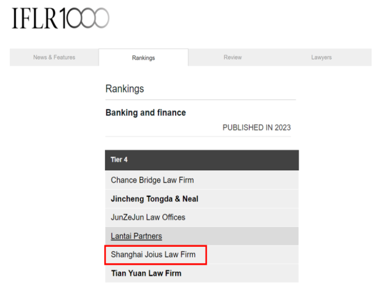Select the Rankings tab
The width and height of the screenshot is (382, 305).
tap(143, 58)
